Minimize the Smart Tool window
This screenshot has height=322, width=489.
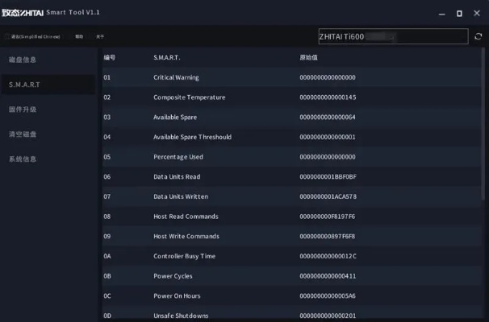[x=441, y=13]
